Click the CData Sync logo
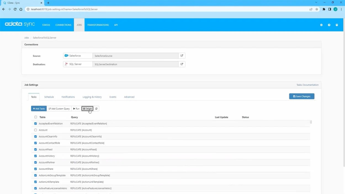 (x=20, y=24)
